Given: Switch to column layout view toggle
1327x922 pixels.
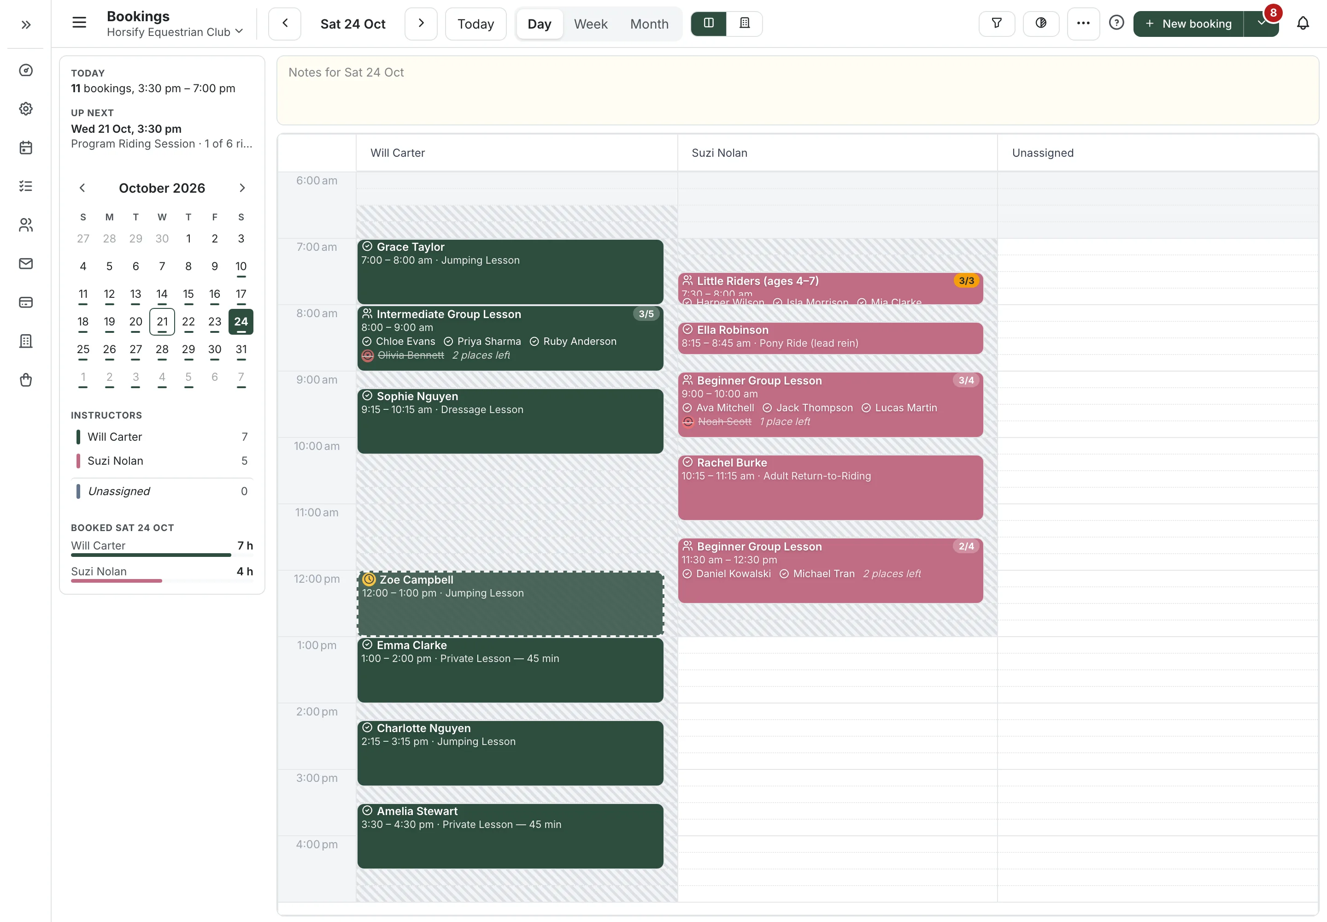Looking at the screenshot, I should pos(709,24).
